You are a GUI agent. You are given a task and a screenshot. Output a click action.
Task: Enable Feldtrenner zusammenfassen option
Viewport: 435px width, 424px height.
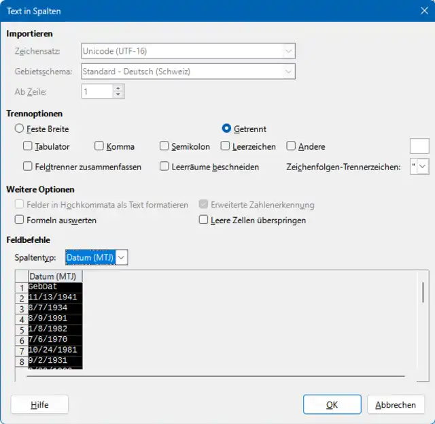pyautogui.click(x=28, y=167)
